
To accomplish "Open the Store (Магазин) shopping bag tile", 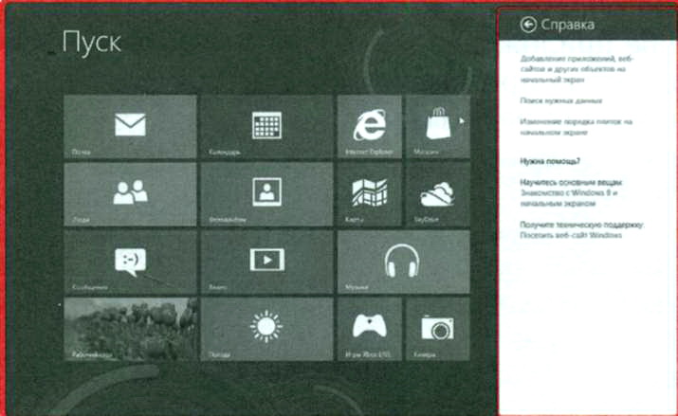I will click(x=437, y=127).
